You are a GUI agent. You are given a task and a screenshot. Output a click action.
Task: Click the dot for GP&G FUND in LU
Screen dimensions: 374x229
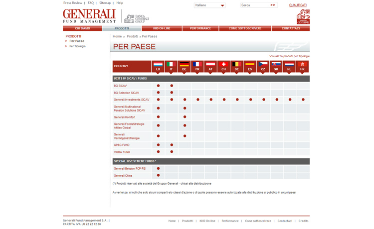(158, 145)
